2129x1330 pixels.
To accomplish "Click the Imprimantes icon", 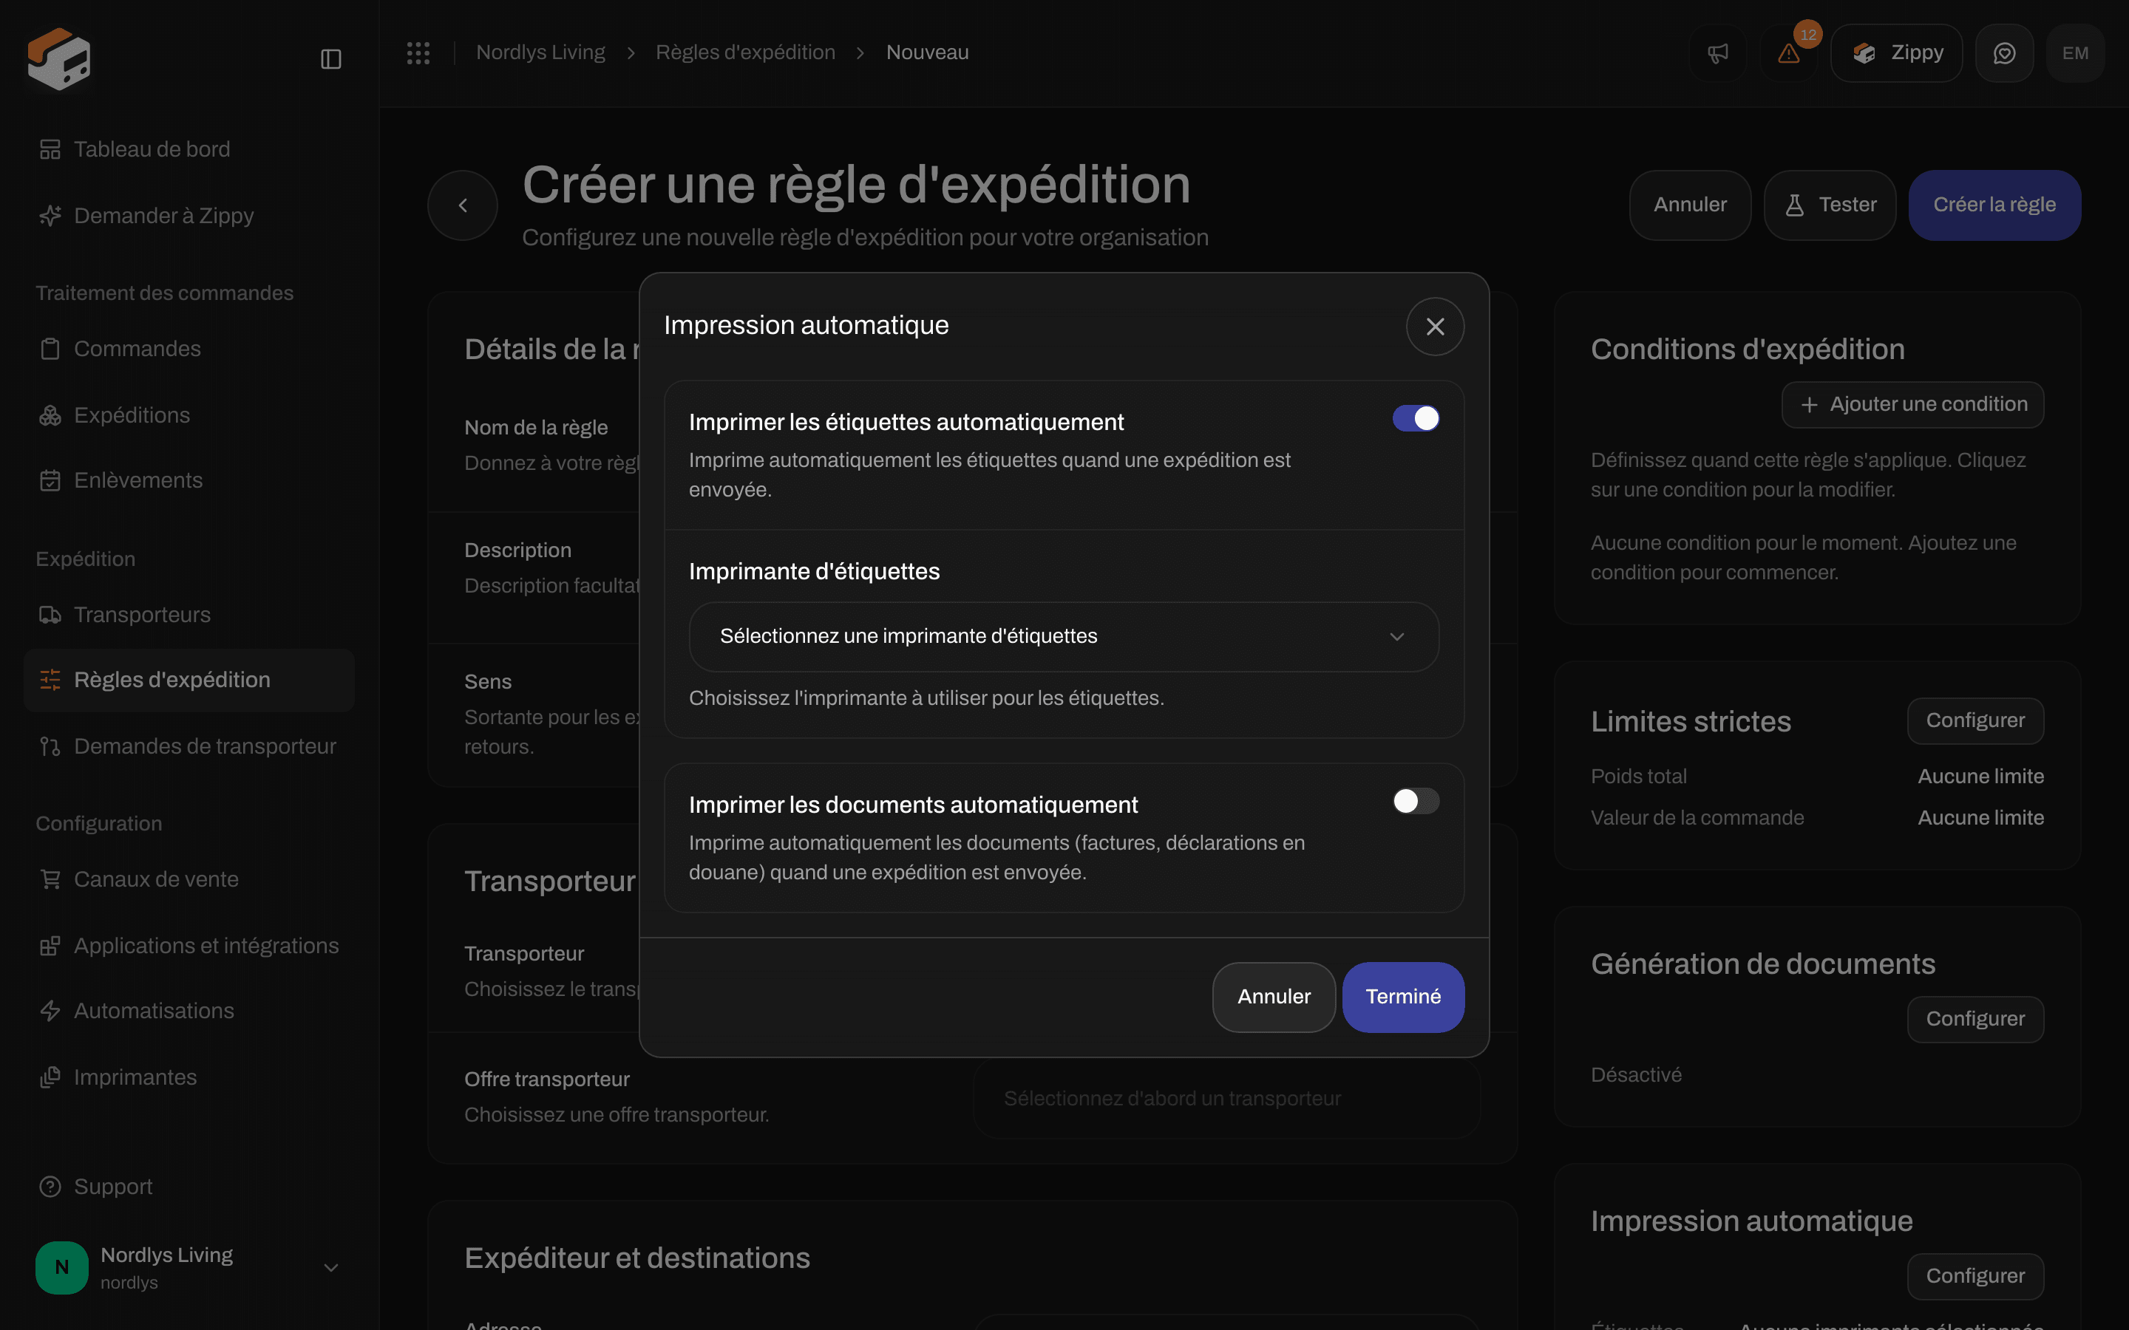I will [50, 1077].
